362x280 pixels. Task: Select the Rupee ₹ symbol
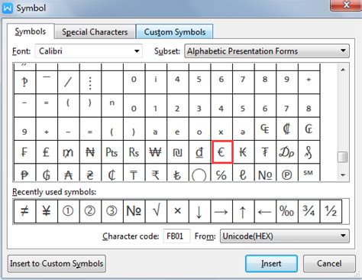coord(156,173)
